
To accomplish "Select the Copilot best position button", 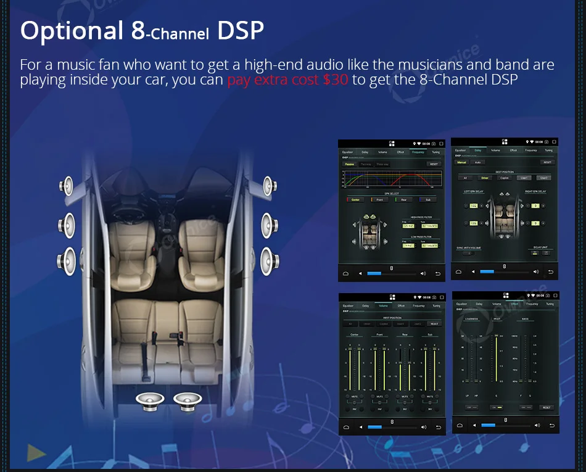I will (x=504, y=178).
